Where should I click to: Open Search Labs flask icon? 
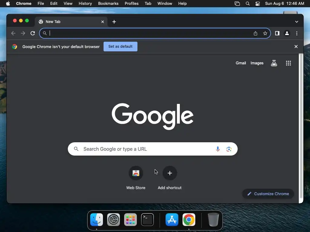pos(274,63)
